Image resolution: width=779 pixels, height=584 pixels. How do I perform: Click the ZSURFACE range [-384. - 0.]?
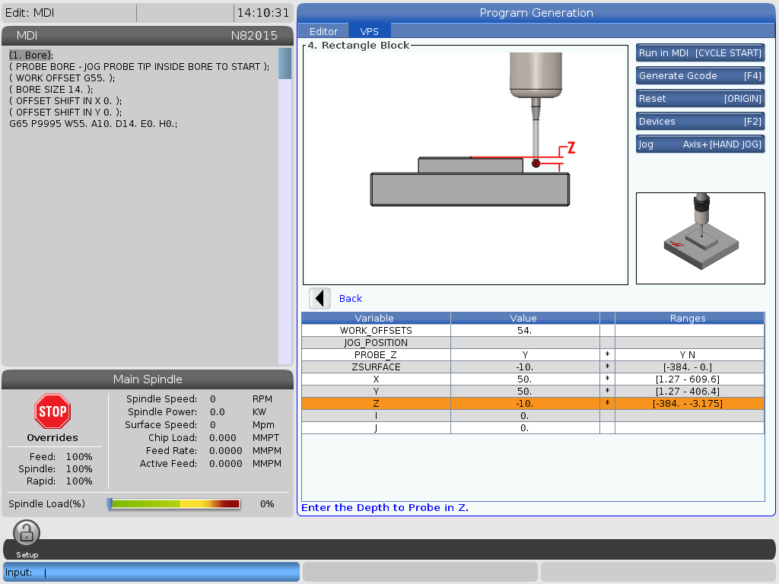click(x=689, y=367)
